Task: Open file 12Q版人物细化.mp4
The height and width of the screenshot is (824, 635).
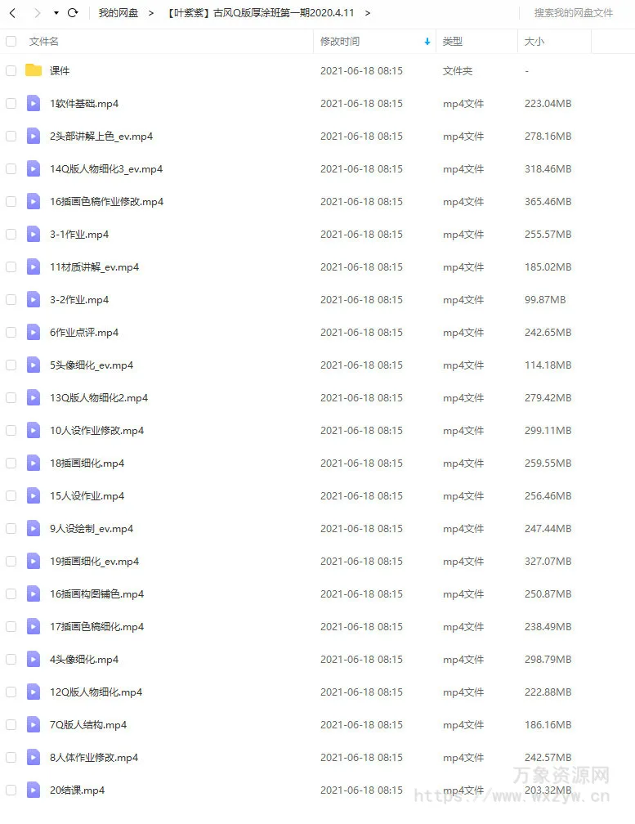Action: 96,692
